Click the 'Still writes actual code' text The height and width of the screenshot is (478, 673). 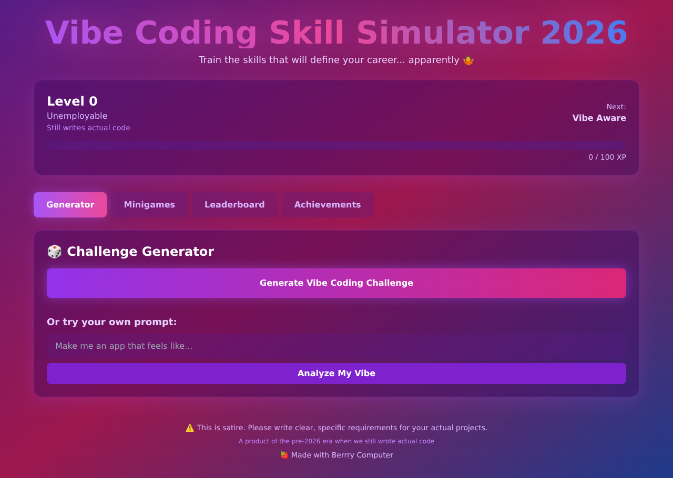[x=88, y=128]
